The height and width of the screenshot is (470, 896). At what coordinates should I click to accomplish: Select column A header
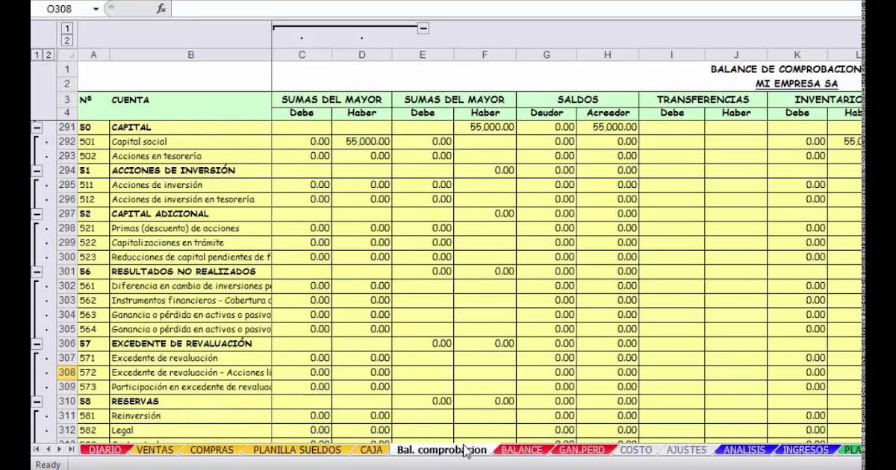93,54
